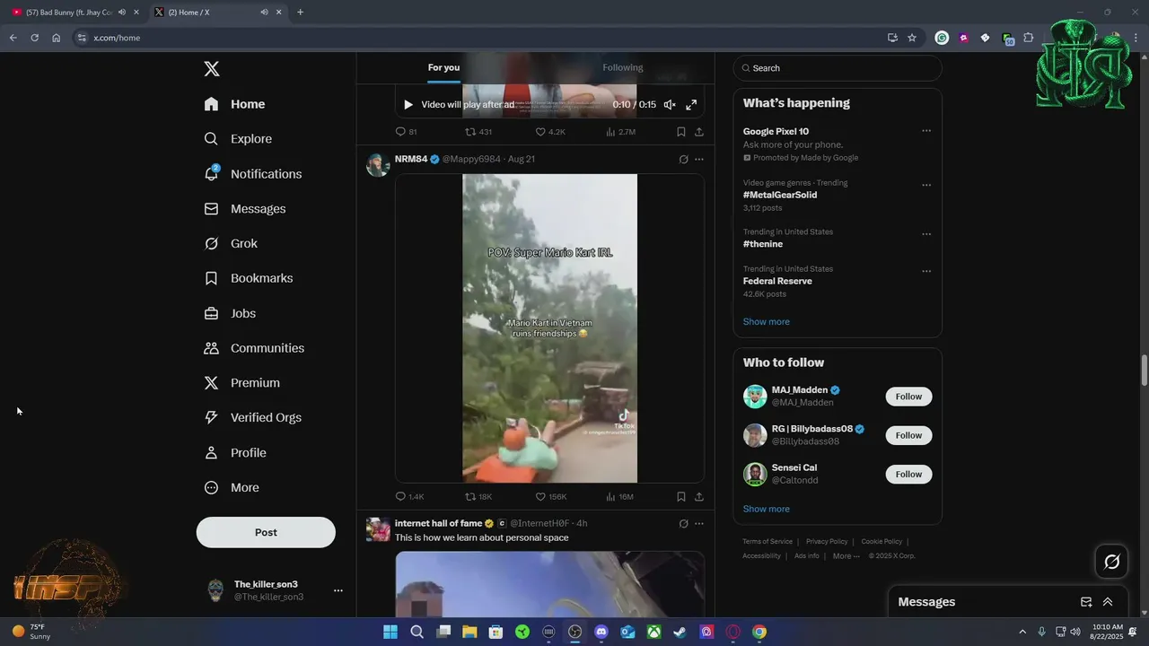Open options for Google Pixel 10 trend

[x=926, y=131]
